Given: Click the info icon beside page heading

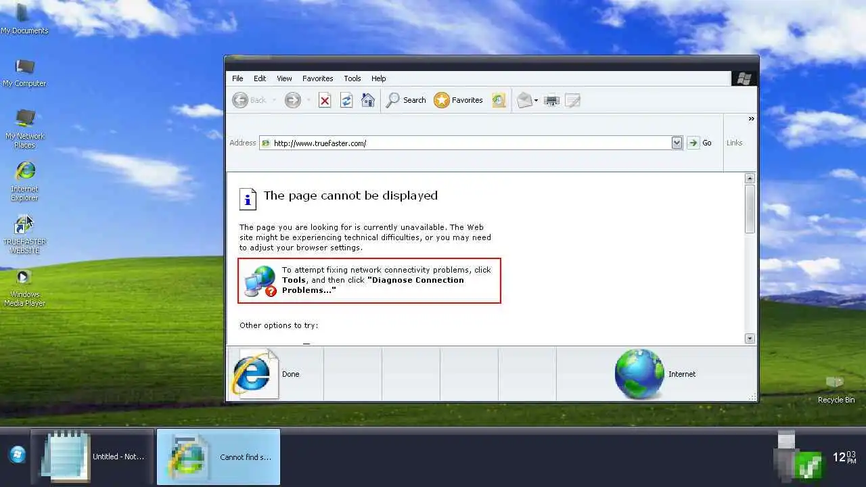Looking at the screenshot, I should click(x=248, y=199).
